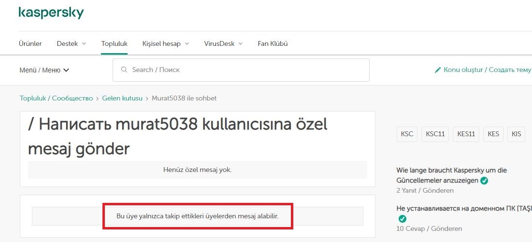
Task: Open the Ürünler menu item
Action: [30, 44]
